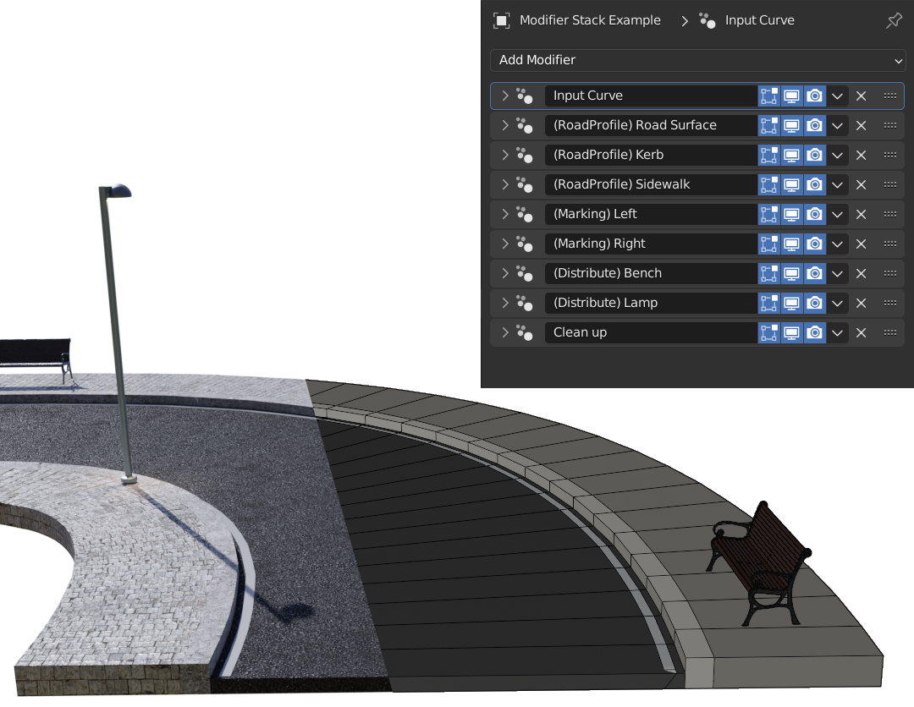Click the pin icon in the properties header

coord(894,21)
